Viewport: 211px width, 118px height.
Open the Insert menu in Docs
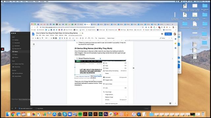(x=47, y=35)
